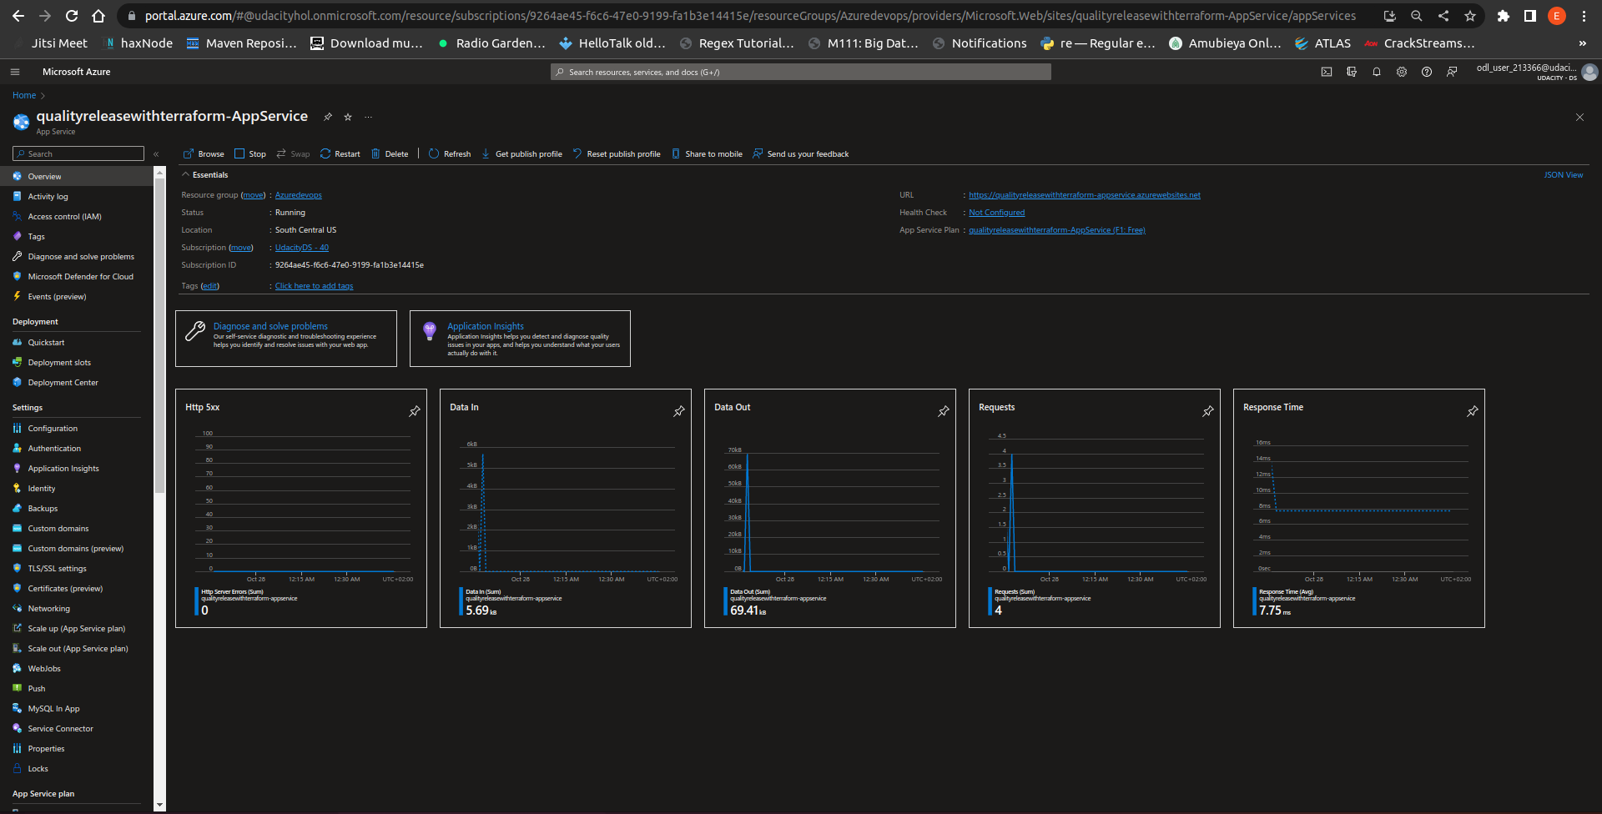Close the App Service blade
This screenshot has width=1602, height=814.
pos(1579,118)
